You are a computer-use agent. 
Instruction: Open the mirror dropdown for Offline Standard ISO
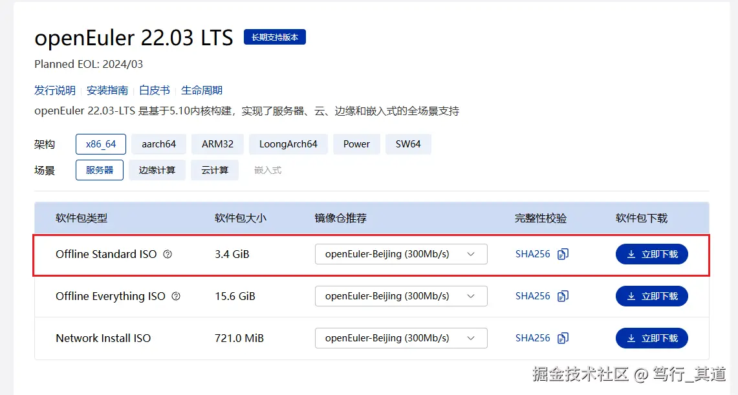tap(401, 254)
